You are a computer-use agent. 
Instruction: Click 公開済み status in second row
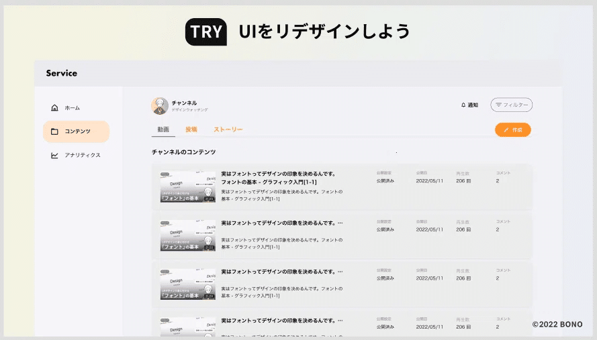pyautogui.click(x=385, y=230)
